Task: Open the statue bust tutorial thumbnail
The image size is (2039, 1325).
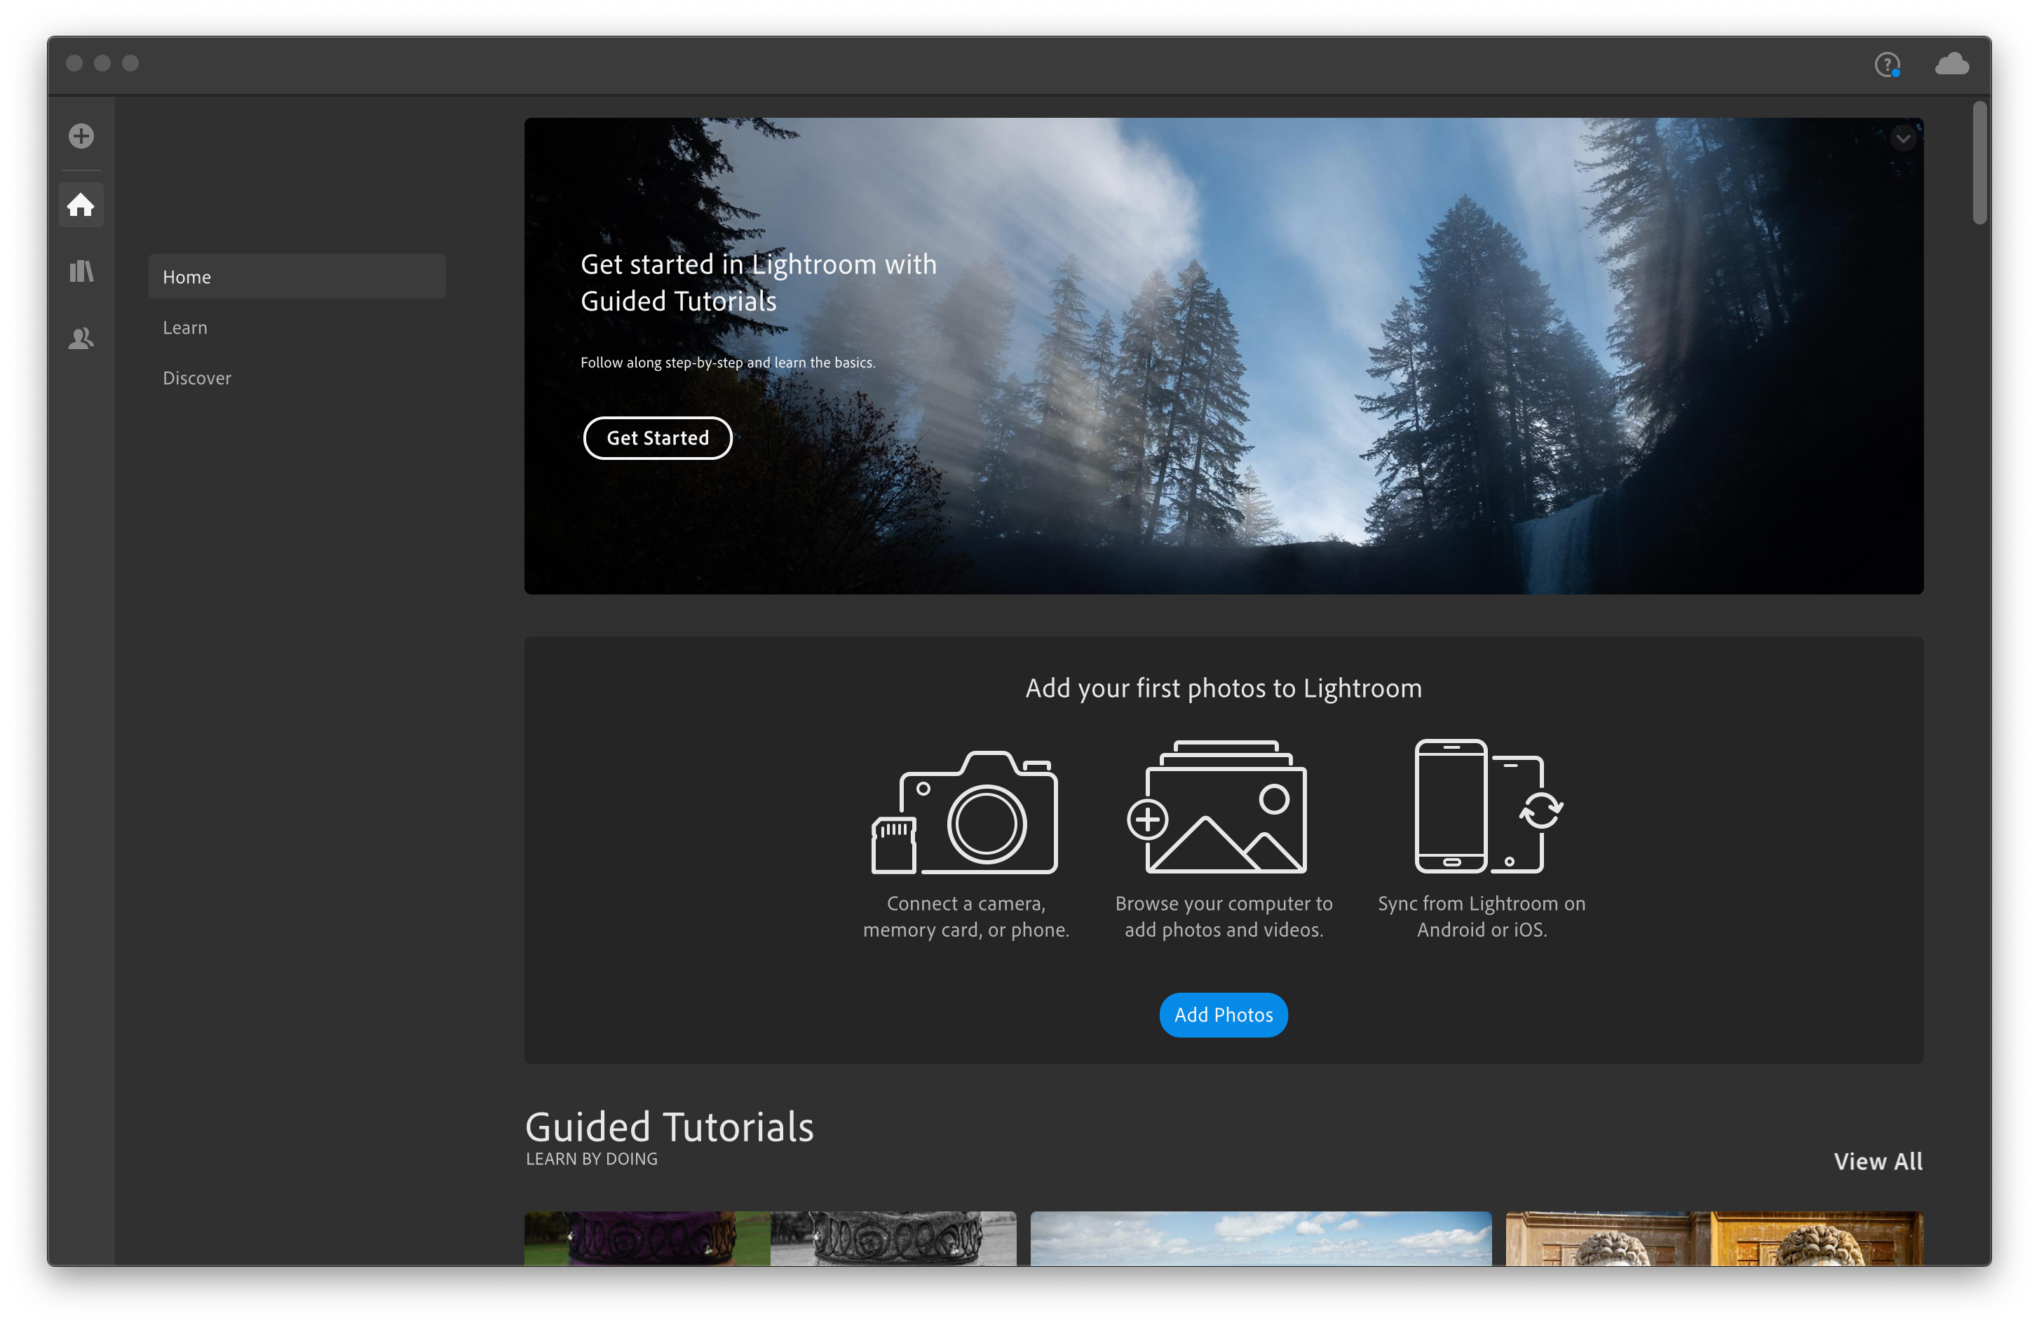Action: (x=1714, y=1239)
